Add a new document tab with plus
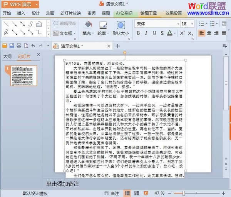Image resolution: width=231 pixels, height=197 pixels. (117, 46)
